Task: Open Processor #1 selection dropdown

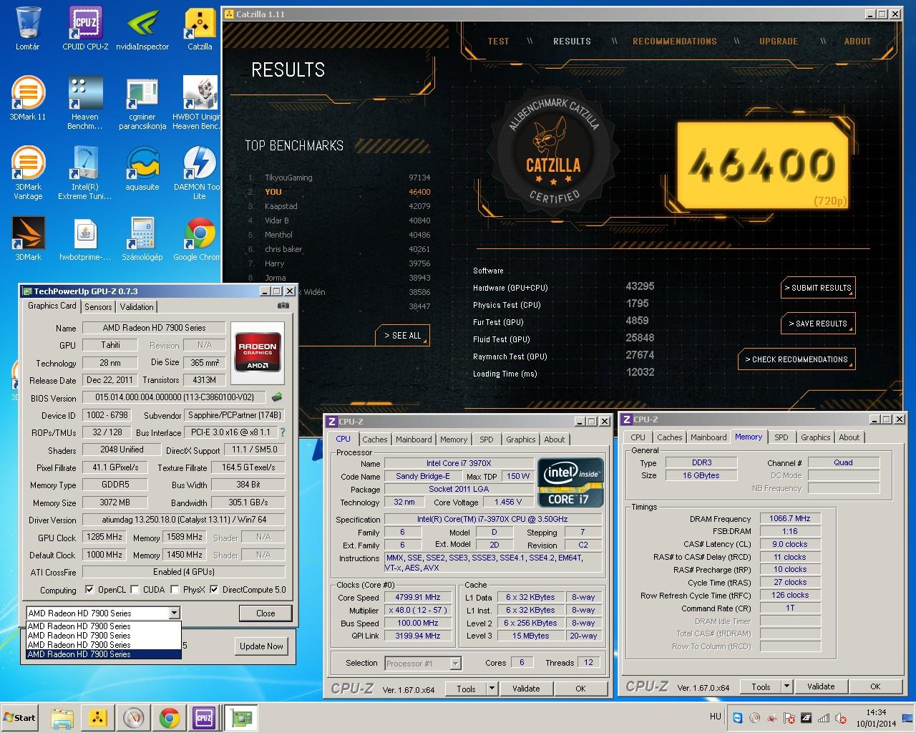Action: point(455,664)
